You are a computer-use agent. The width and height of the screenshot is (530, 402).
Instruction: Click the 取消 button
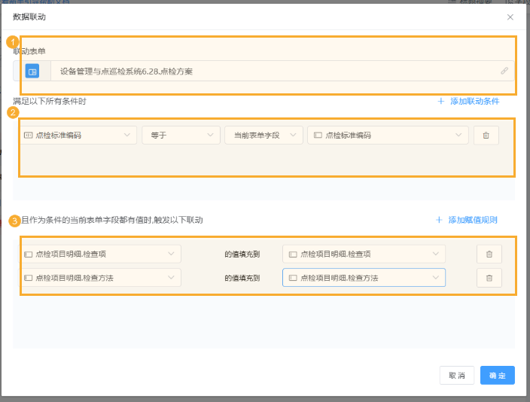pos(457,376)
